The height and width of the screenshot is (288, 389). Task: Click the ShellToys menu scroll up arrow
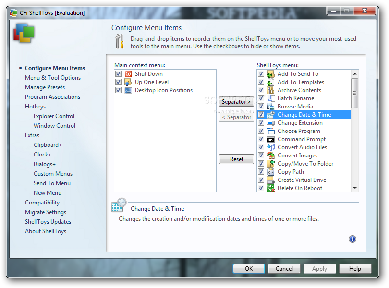pos(355,74)
